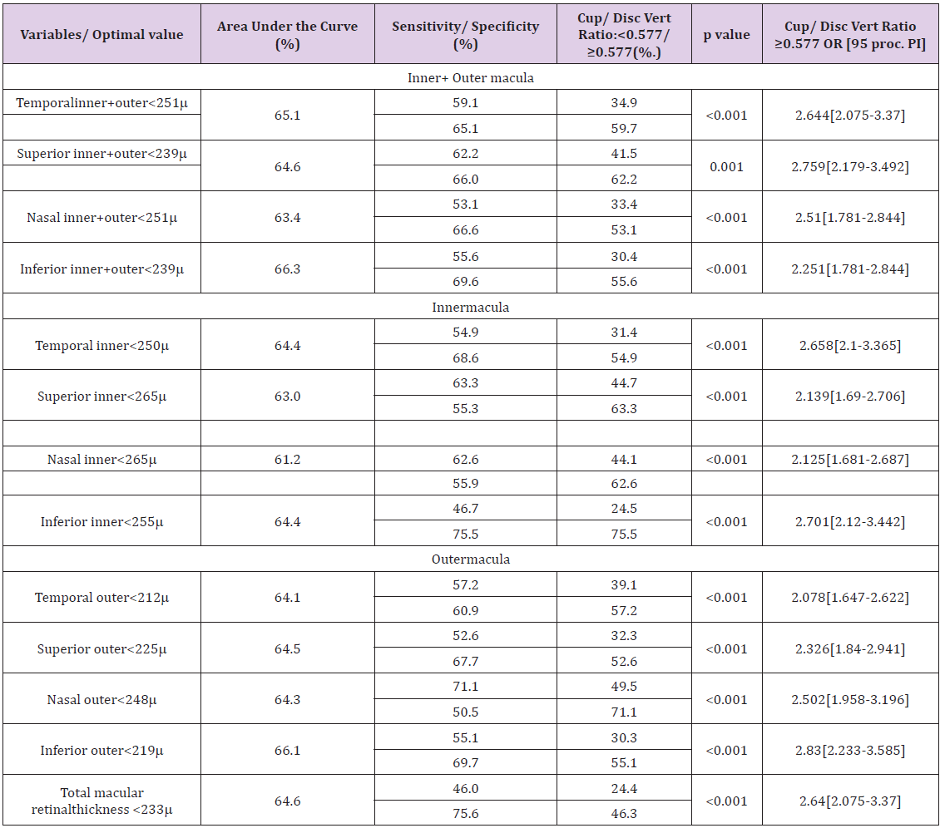Viewport: 945px width, 828px height.
Task: Select the 'Nasal outer<248µ' variable cell
Action: (x=101, y=699)
